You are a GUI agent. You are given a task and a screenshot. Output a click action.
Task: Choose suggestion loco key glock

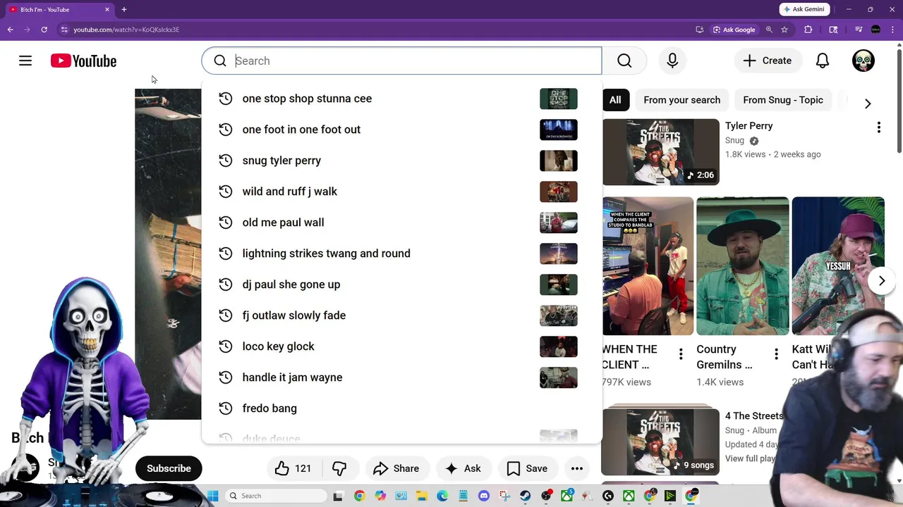401,346
